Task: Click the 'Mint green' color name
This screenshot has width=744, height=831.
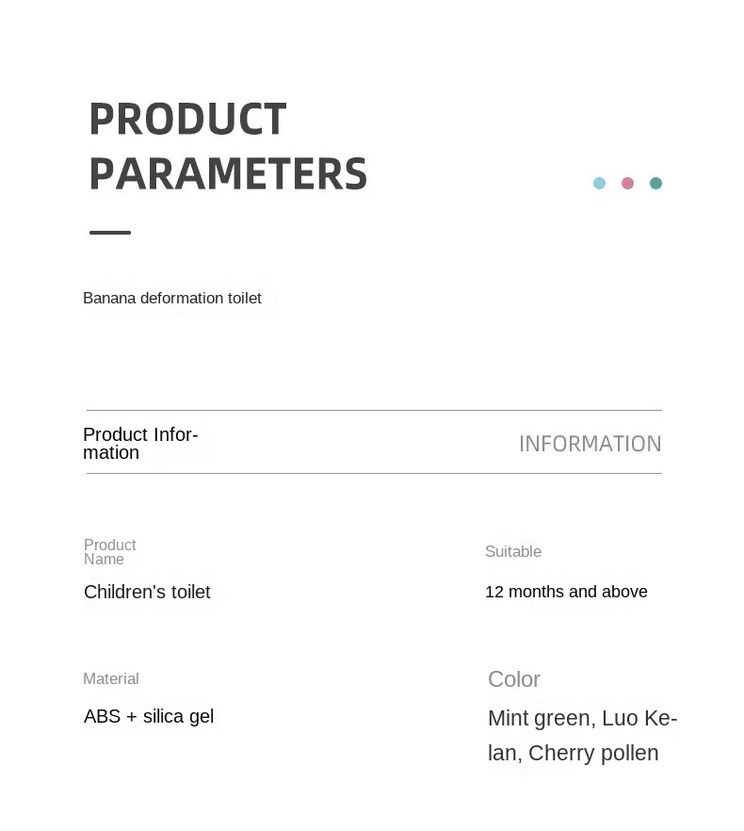Action: (539, 719)
